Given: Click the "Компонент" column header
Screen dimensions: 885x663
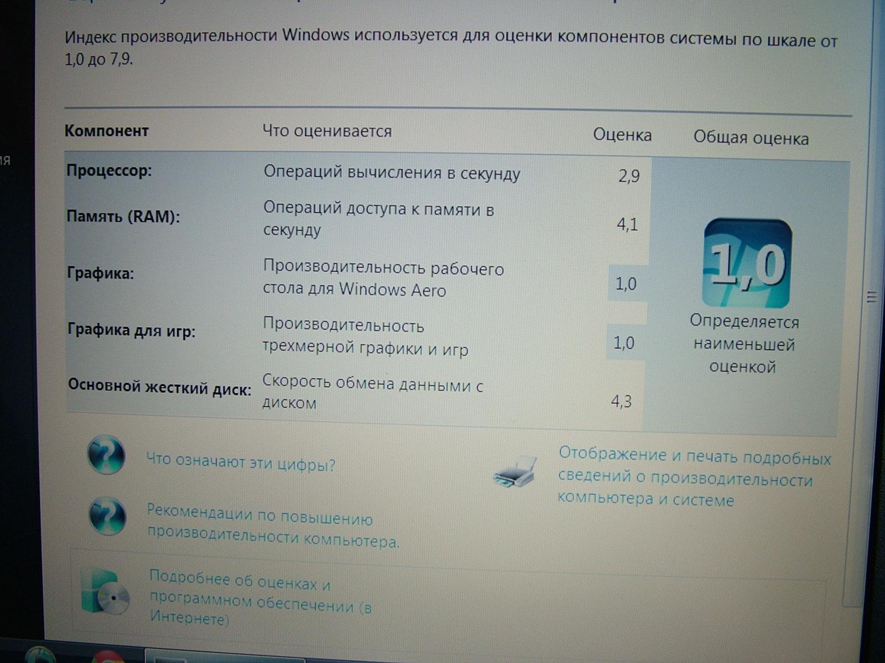Looking at the screenshot, I should coord(107,131).
